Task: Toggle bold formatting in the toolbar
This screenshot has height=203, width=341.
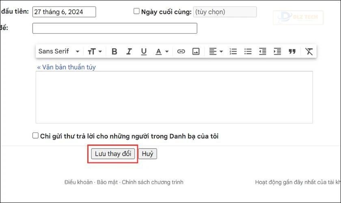Action: coord(114,52)
